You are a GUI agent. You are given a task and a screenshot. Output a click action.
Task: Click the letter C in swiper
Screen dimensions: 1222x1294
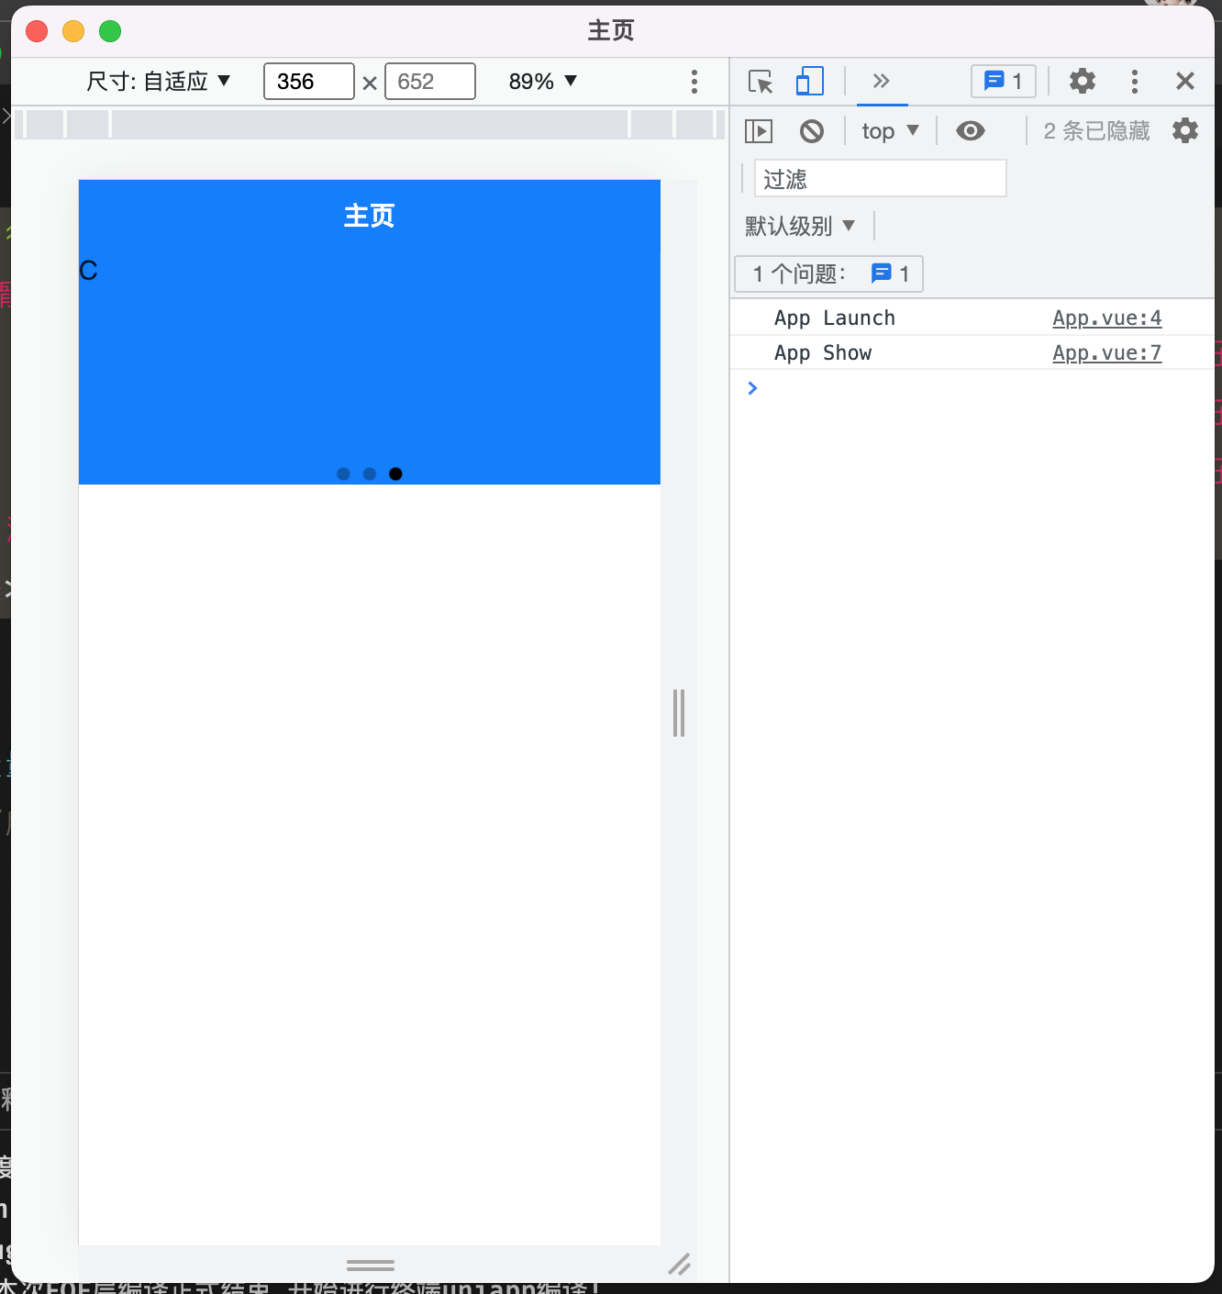tap(88, 271)
